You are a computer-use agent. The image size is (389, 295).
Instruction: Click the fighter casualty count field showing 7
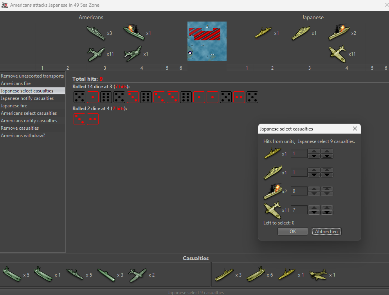299,210
